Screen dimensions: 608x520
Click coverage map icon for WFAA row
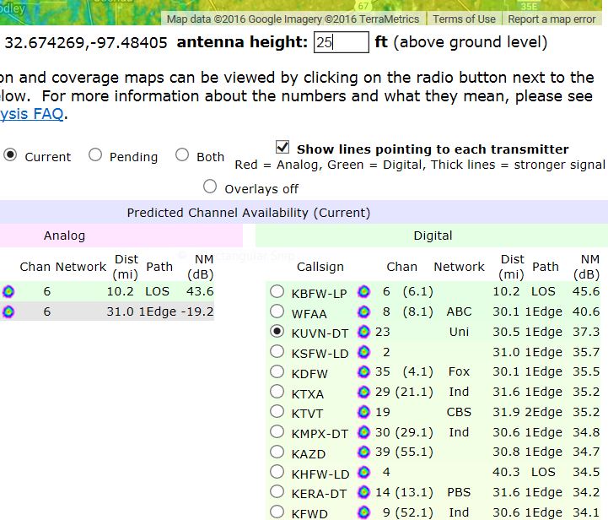coord(364,312)
